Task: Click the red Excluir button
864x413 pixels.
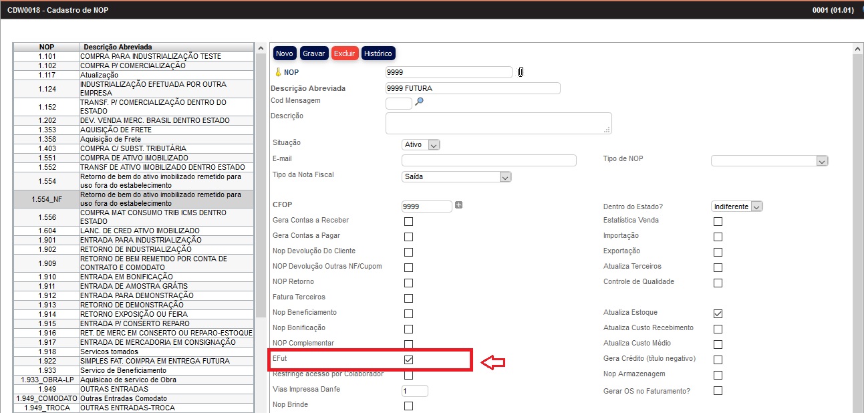Action: [345, 53]
